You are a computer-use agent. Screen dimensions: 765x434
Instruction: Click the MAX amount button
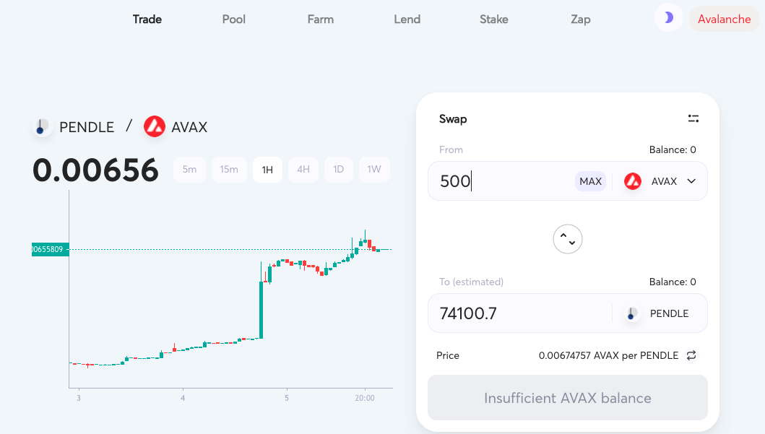[x=590, y=181]
